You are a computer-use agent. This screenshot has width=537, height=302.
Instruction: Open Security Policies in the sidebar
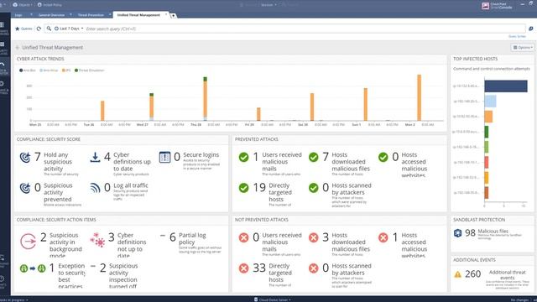tap(3, 49)
